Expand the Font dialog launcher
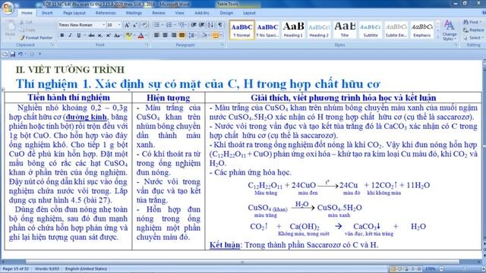Screen dimensions: 486x273 coord(147,45)
